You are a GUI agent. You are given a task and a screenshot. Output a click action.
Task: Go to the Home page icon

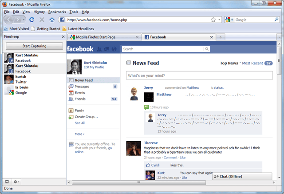[52, 20]
